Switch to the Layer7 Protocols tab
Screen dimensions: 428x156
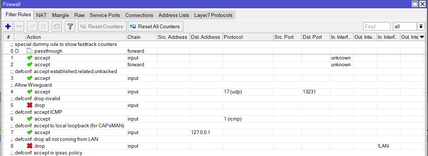(x=213, y=15)
